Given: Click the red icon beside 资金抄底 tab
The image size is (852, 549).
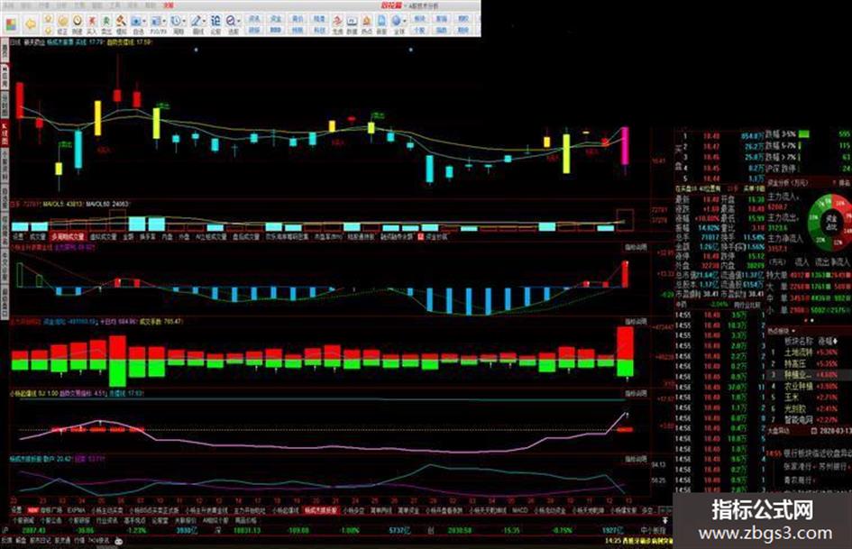Looking at the screenshot, I should 420,236.
